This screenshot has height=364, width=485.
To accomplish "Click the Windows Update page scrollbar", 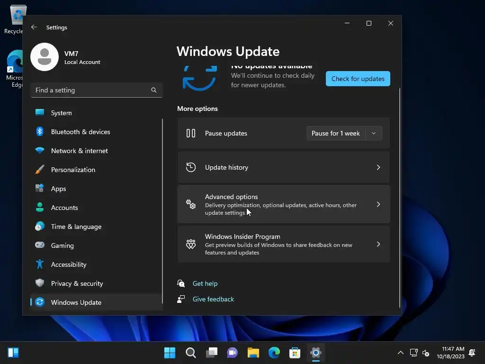I will [x=399, y=198].
